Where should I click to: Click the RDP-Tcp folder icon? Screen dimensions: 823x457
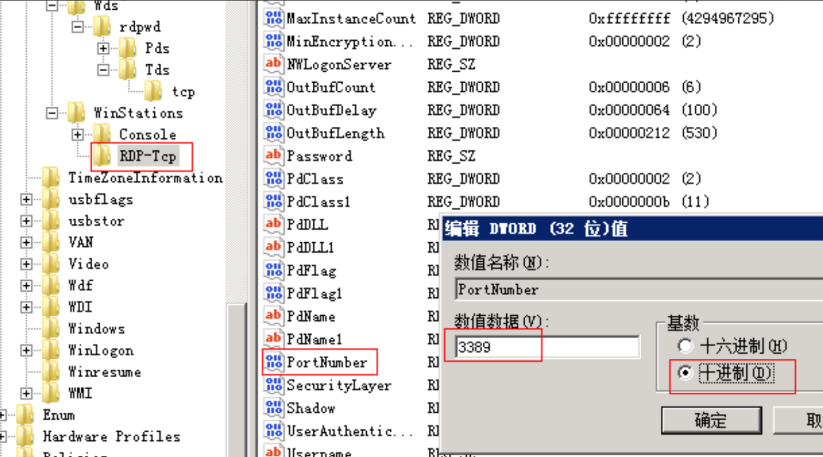[102, 156]
